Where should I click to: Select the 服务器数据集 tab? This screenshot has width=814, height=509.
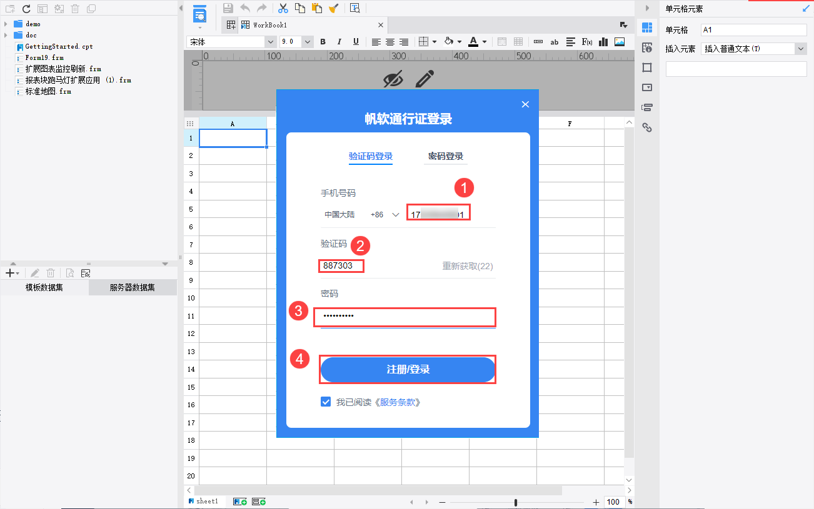(x=133, y=287)
